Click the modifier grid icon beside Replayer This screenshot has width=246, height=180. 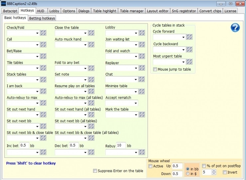[142, 68]
